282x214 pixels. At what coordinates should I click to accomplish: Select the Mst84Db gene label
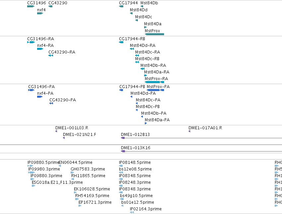point(149,3)
